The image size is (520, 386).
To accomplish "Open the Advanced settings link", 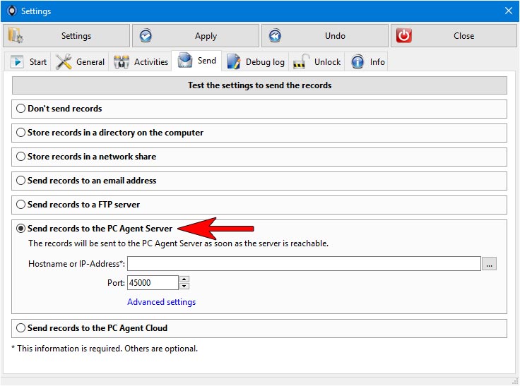I will tap(161, 302).
